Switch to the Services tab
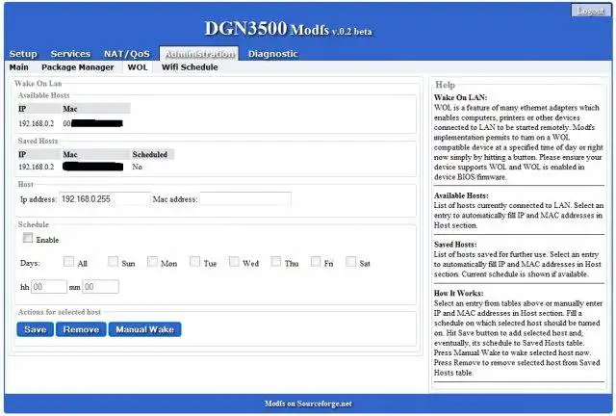This screenshot has width=616, height=416. [x=70, y=54]
